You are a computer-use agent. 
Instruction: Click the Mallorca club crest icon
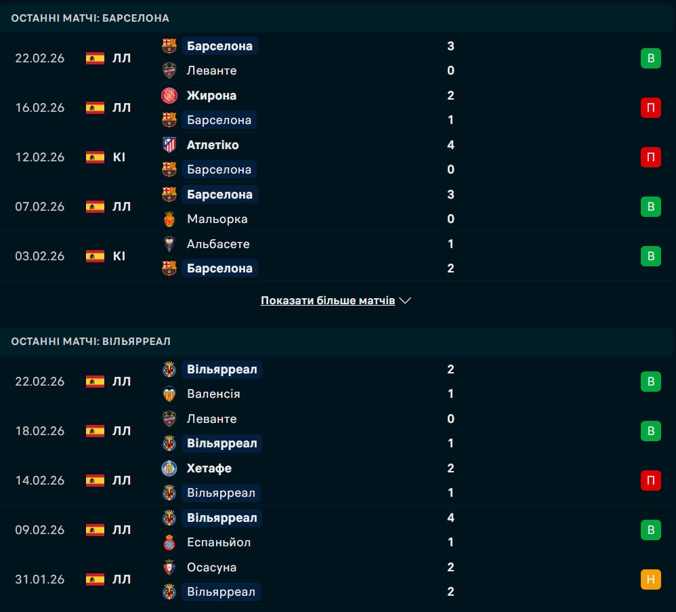click(x=169, y=219)
